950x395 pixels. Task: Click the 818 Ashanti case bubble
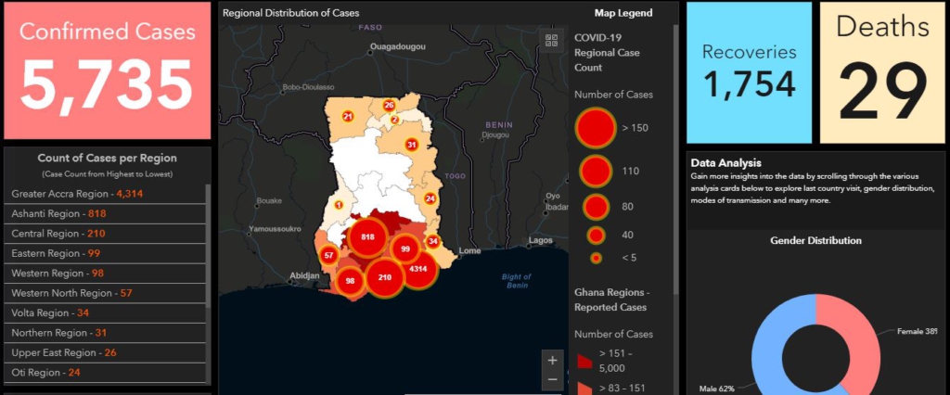[x=366, y=237]
